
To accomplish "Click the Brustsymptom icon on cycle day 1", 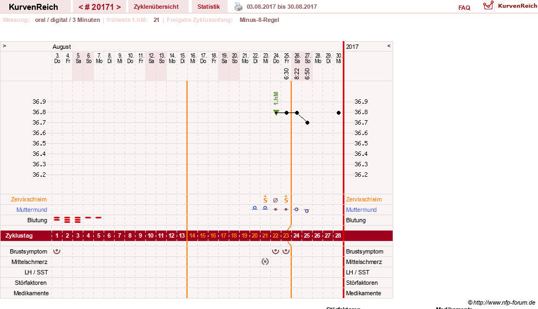I will (x=57, y=251).
